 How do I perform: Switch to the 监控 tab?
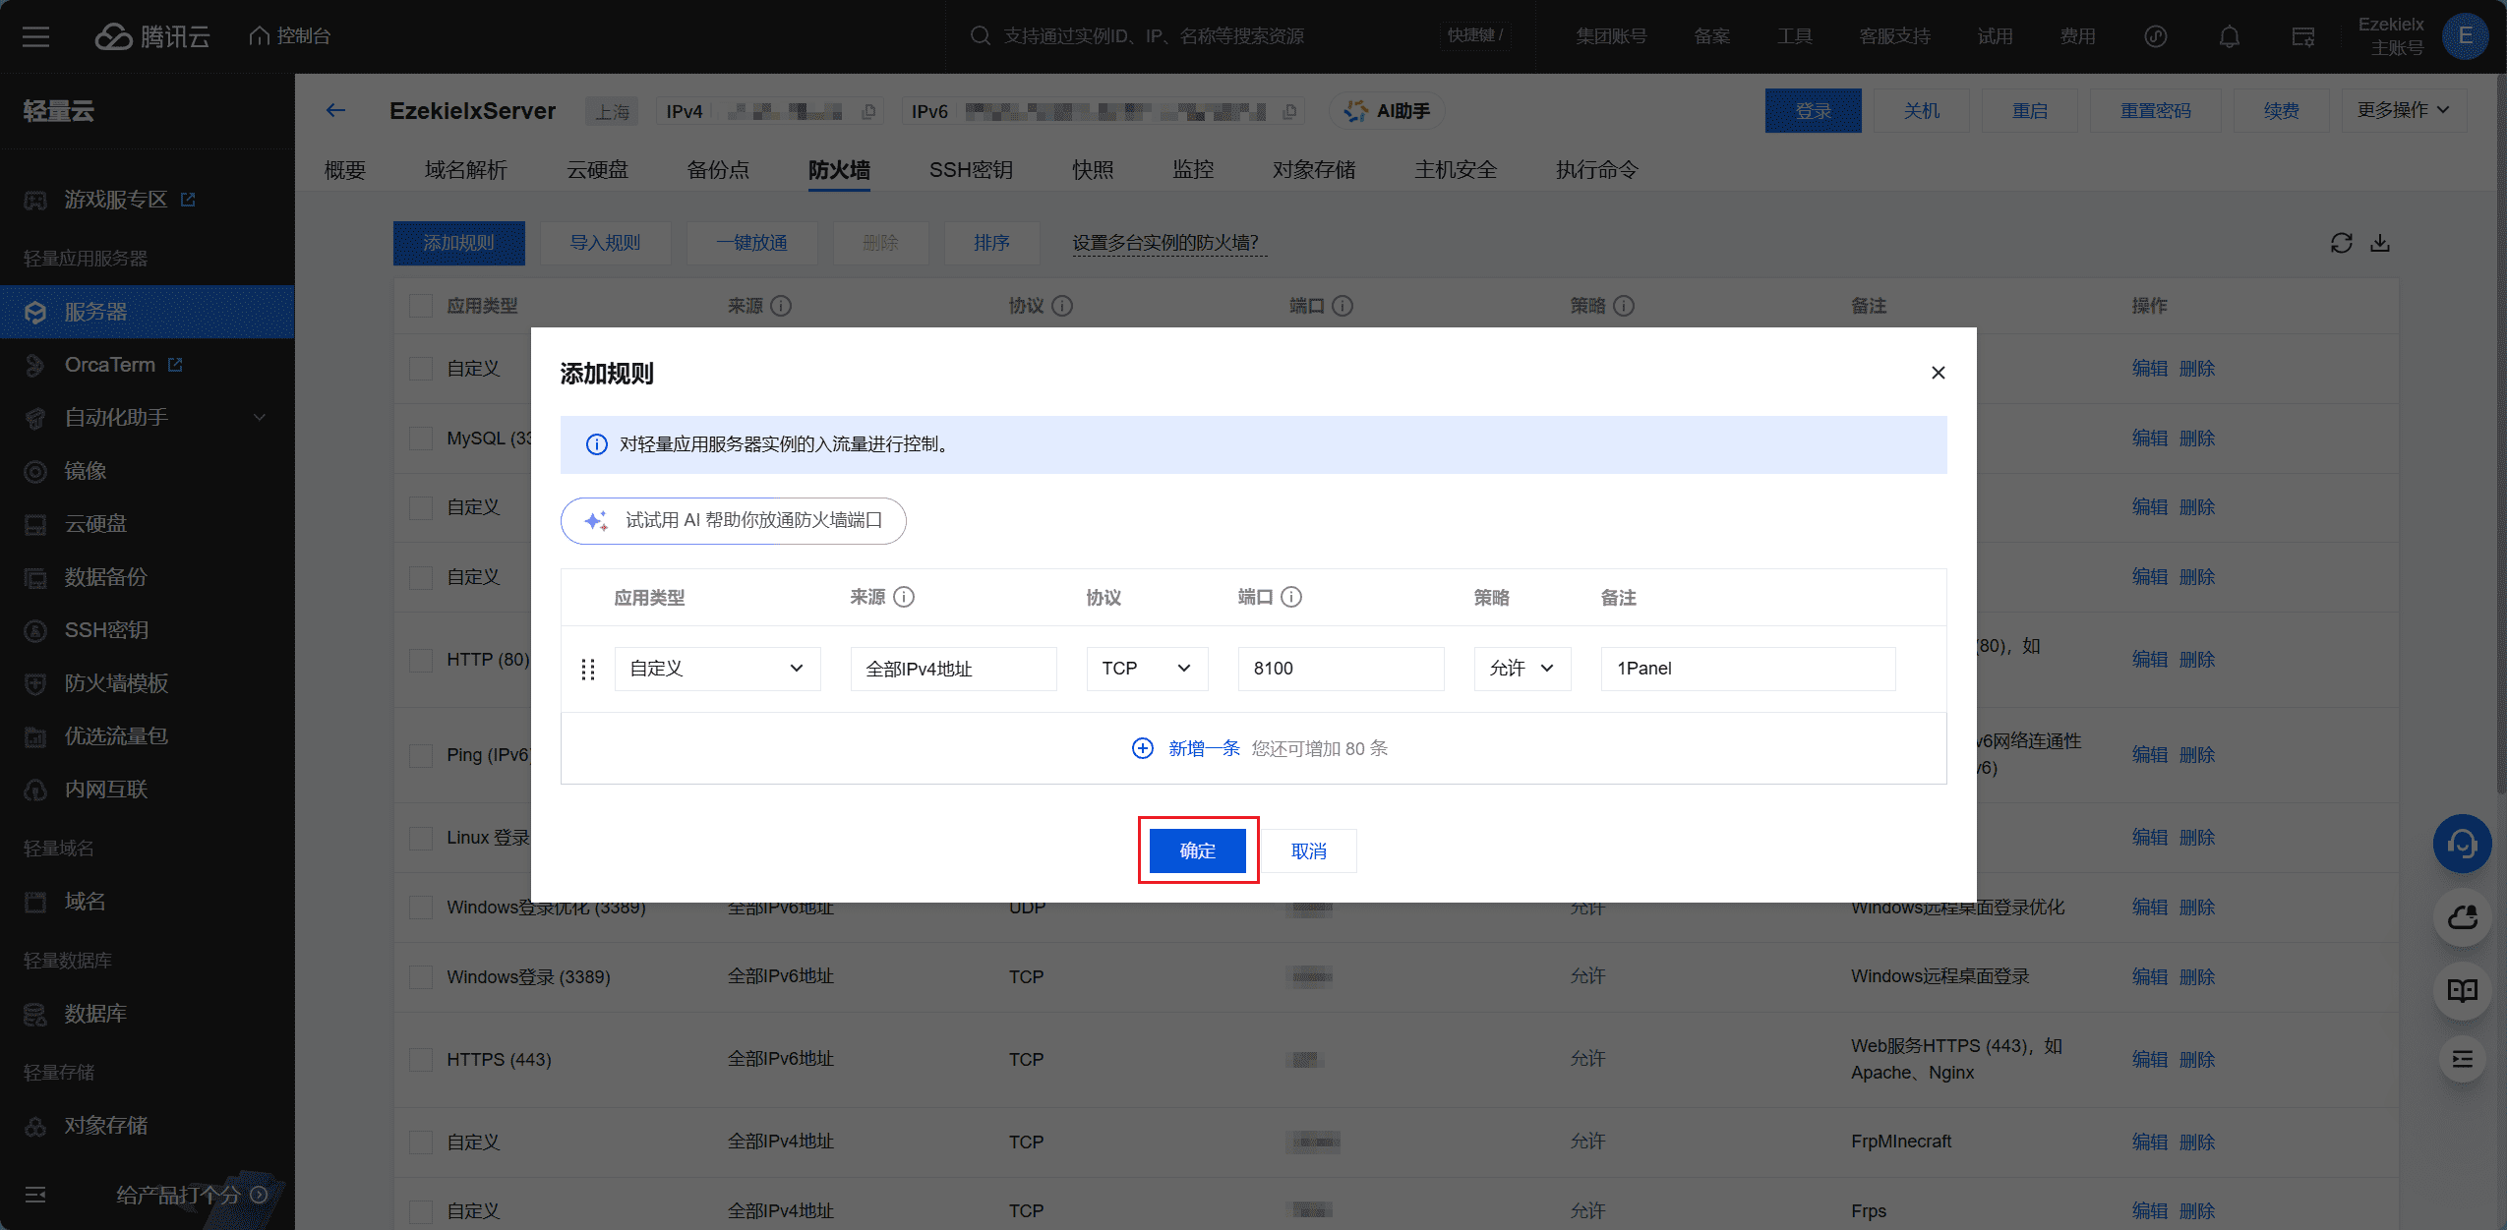pos(1193,170)
